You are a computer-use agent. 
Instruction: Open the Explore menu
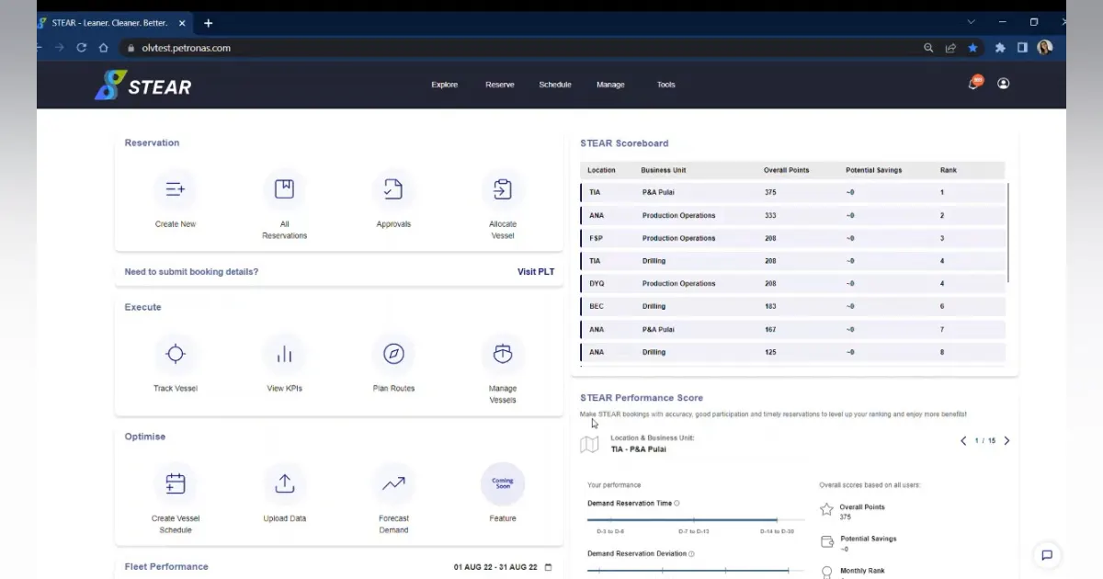(444, 85)
